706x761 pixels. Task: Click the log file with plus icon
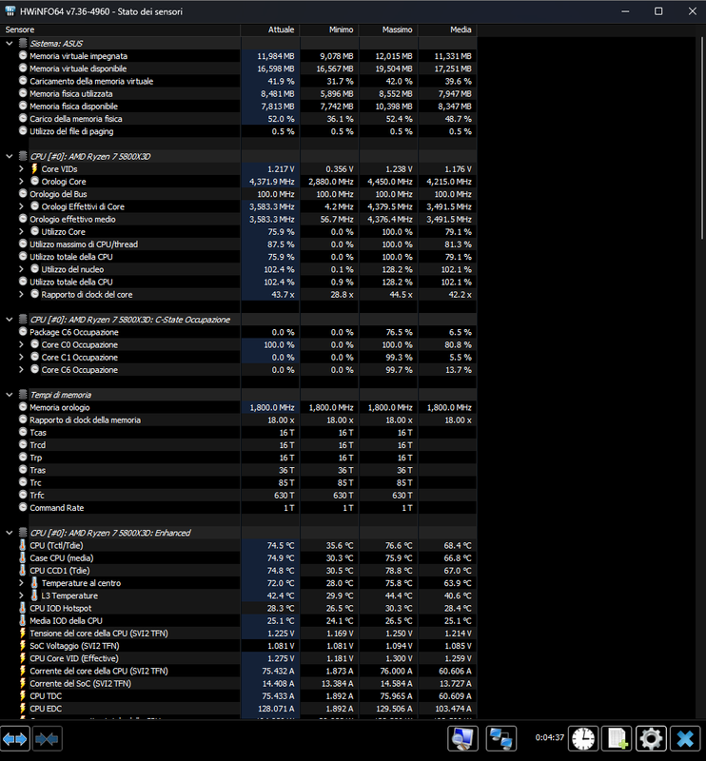617,739
